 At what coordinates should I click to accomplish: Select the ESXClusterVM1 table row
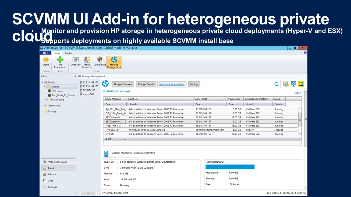(x=201, y=118)
